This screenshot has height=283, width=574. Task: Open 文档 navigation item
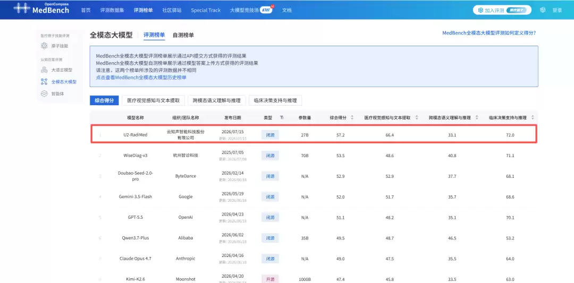tap(286, 10)
